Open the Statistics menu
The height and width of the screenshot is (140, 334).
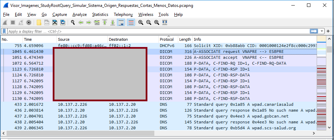pyautogui.click(x=100, y=15)
